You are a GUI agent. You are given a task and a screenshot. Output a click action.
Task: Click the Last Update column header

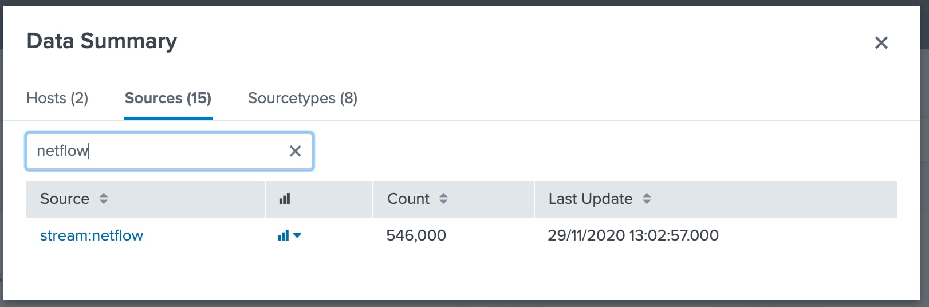(590, 199)
